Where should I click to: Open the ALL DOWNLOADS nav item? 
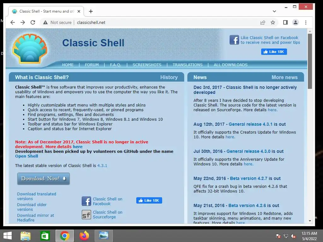tap(231, 65)
